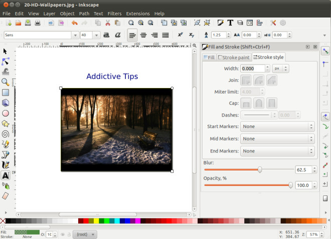Open Text and Font dialog T icon
The width and height of the screenshot is (331, 239).
point(230,22)
